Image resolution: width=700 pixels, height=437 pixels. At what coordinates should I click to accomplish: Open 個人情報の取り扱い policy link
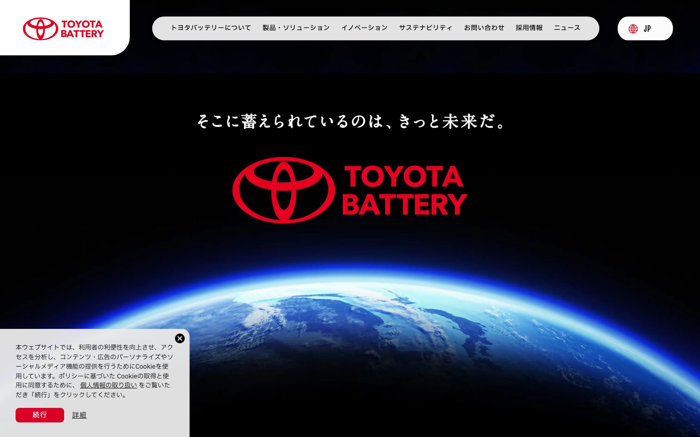[x=109, y=385]
